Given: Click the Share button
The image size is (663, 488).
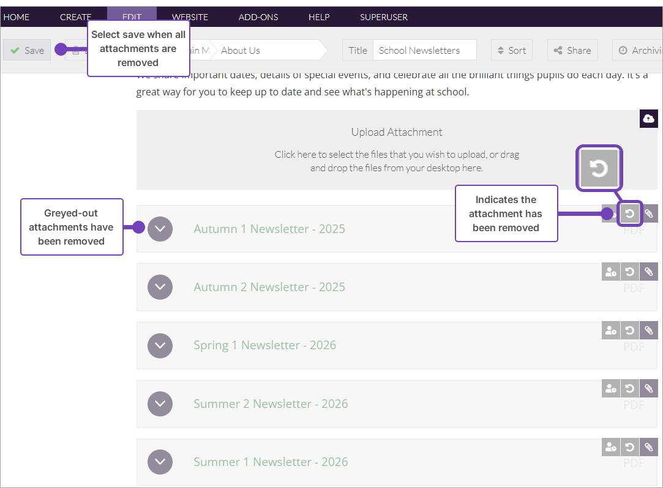Looking at the screenshot, I should point(572,51).
